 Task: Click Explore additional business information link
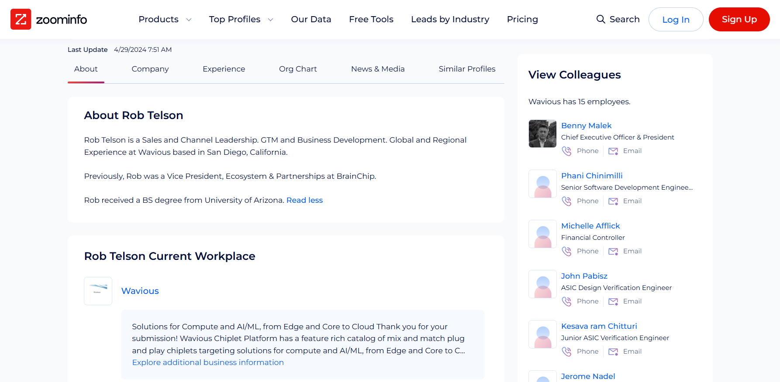(208, 362)
